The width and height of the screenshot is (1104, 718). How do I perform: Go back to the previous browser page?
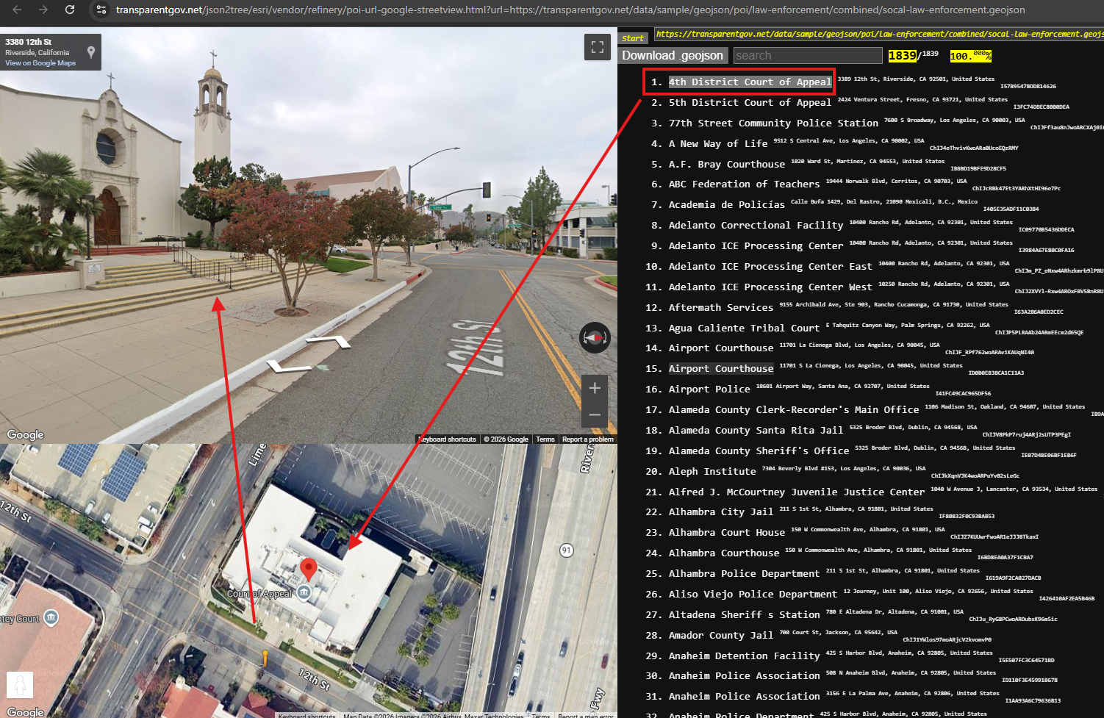pyautogui.click(x=17, y=10)
